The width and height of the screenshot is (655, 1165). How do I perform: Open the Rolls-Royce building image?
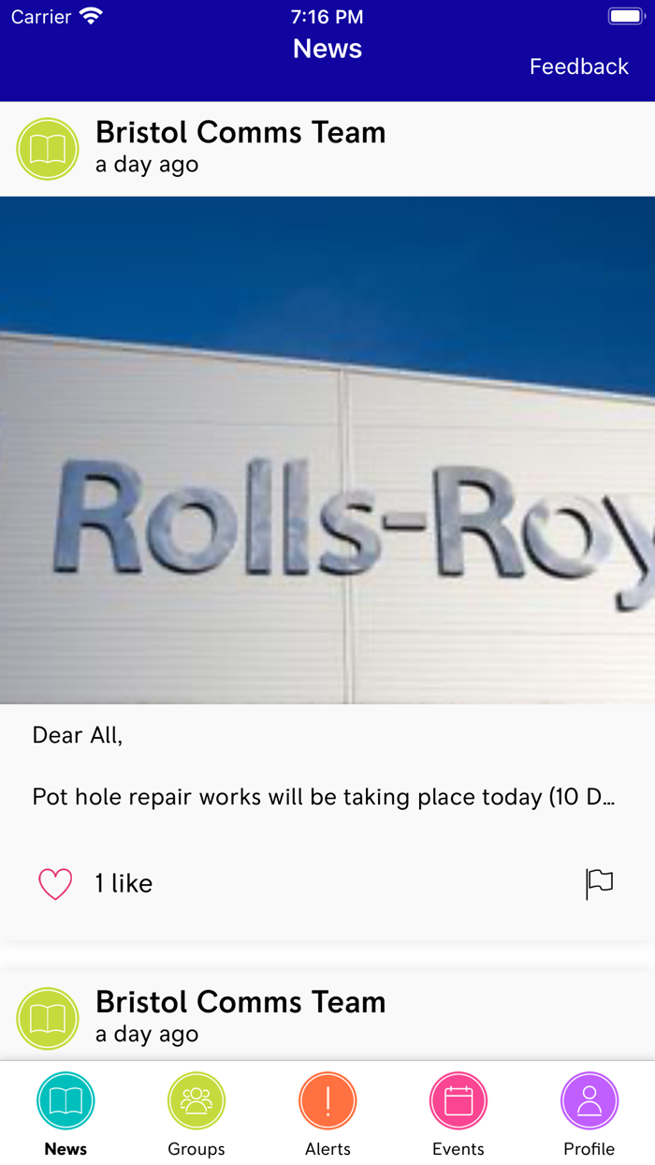[x=327, y=450]
